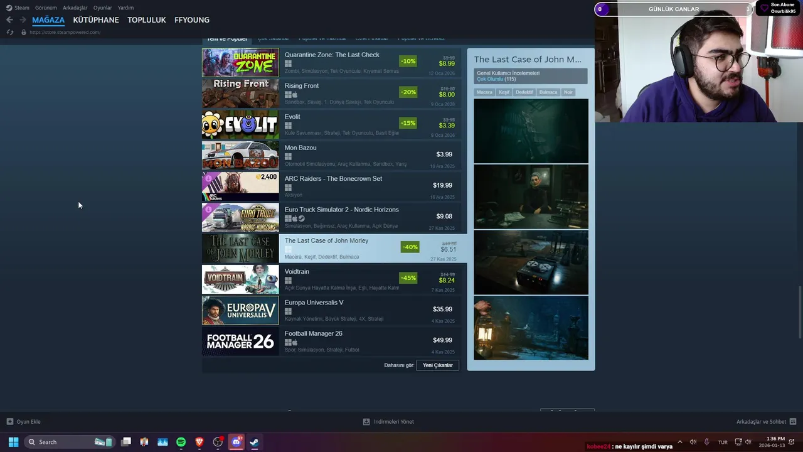803x452 pixels.
Task: Click the Steam taskbar icon
Action: pos(254,442)
